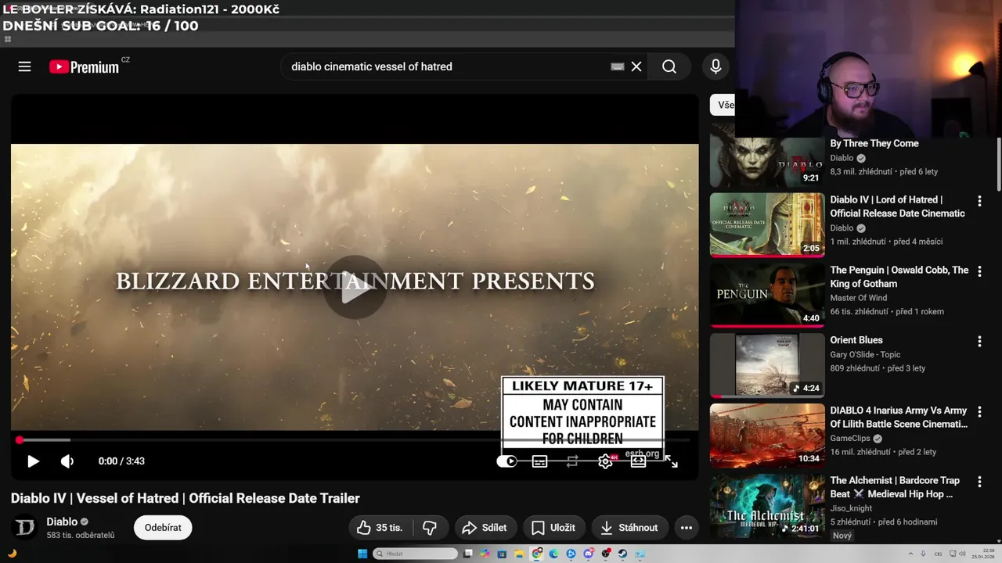Clear the search query with the X

pos(636,66)
